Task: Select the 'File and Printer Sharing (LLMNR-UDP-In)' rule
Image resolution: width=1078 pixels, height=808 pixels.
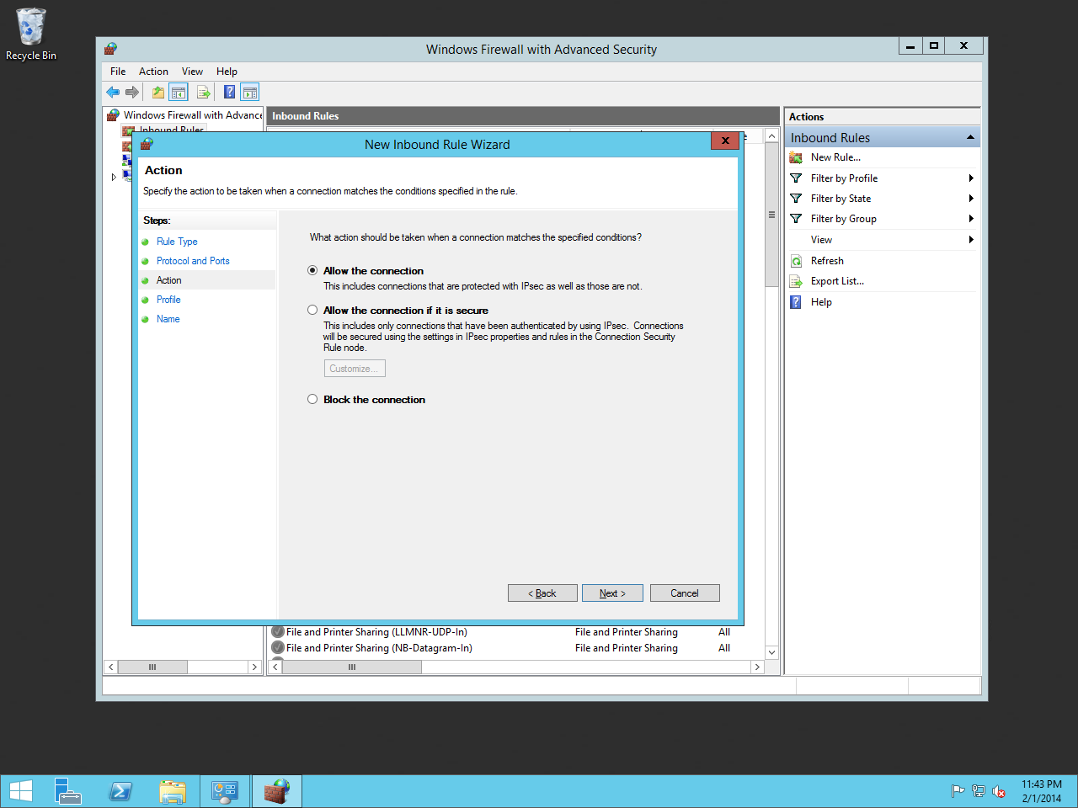Action: tap(376, 632)
